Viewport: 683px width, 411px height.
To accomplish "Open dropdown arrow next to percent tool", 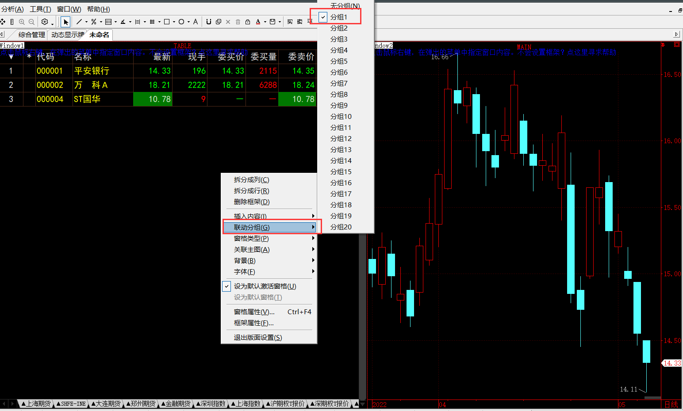I will [x=101, y=22].
